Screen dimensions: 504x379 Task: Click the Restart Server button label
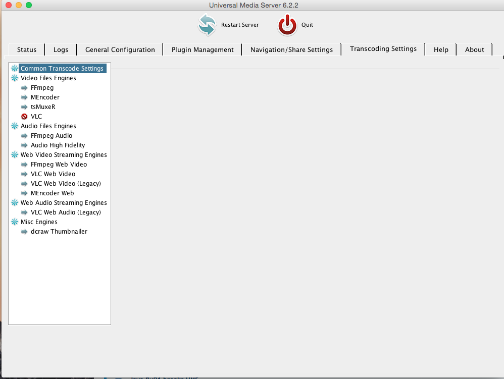(240, 25)
